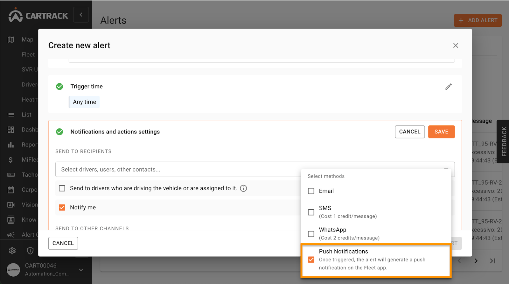
Task: Click the Alerts page heading
Action: tap(113, 20)
